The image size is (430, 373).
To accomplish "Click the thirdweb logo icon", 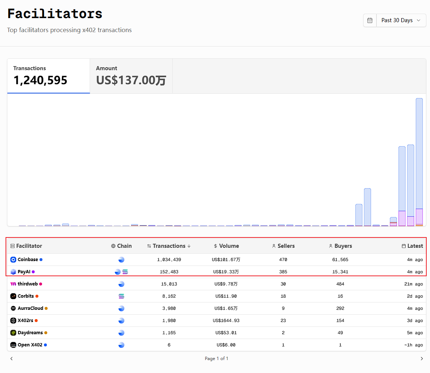I will [x=13, y=284].
